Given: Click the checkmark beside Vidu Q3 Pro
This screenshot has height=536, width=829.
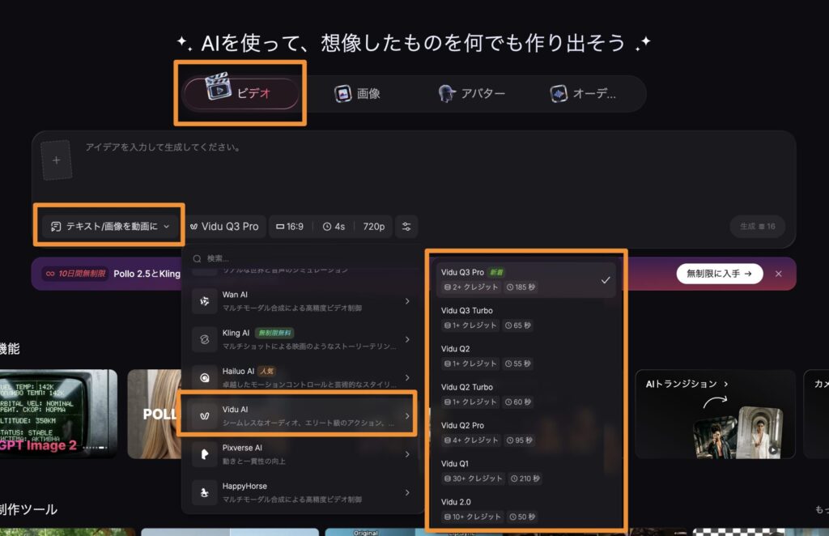Looking at the screenshot, I should [606, 280].
